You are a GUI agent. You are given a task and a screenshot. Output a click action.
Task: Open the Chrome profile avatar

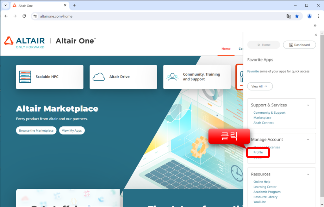[309, 16]
